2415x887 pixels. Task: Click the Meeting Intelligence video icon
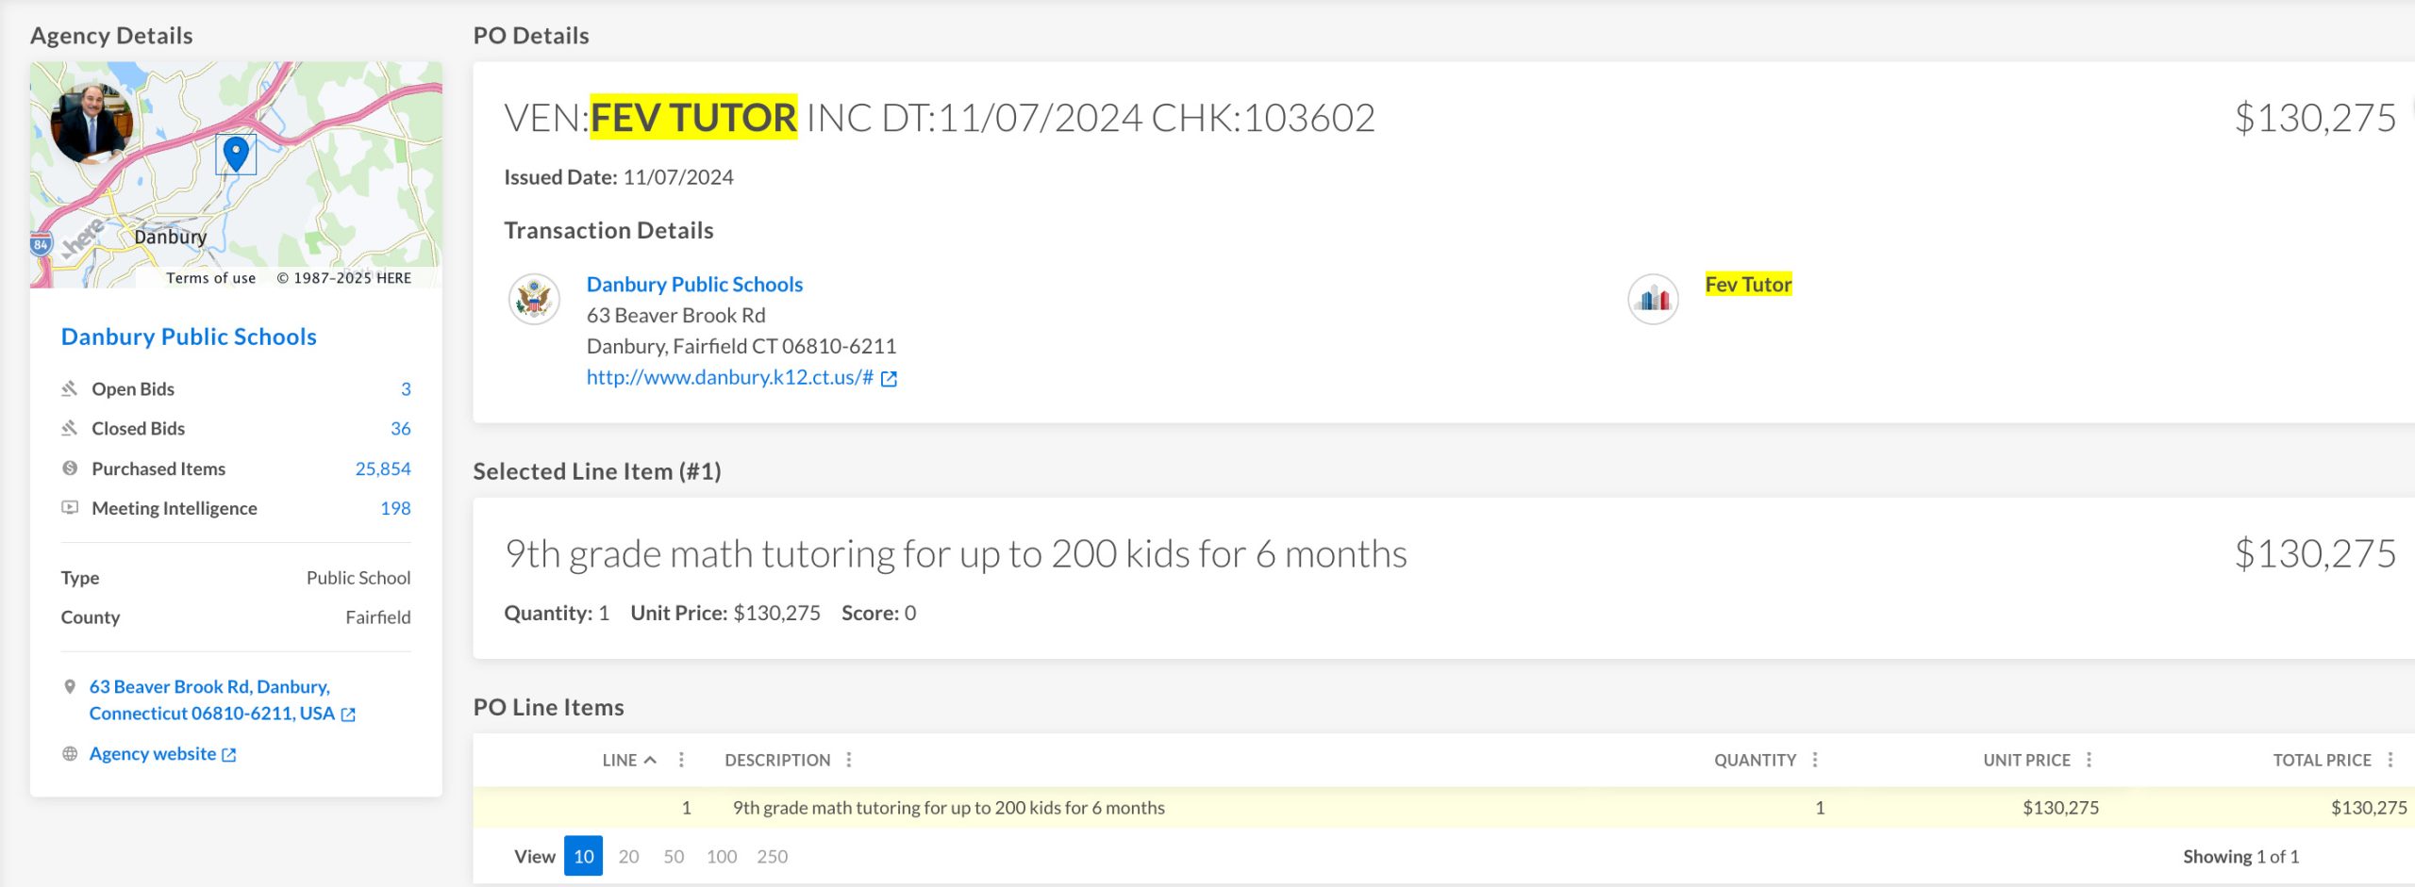pos(70,508)
